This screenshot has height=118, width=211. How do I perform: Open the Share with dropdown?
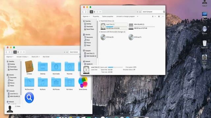pos(35,57)
